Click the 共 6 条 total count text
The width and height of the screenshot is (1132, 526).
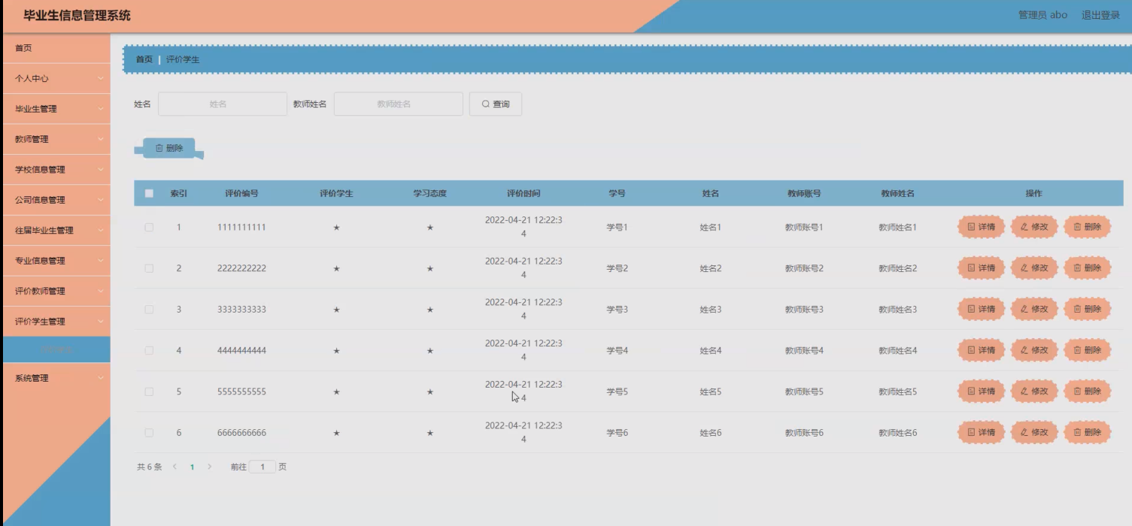coord(149,467)
